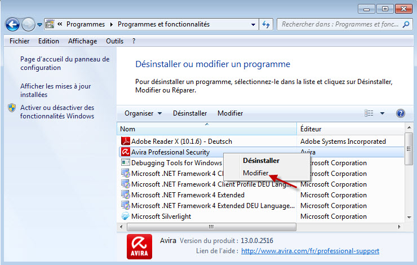Click the Debugging Tools list icon
The height and width of the screenshot is (265, 417).
point(125,162)
